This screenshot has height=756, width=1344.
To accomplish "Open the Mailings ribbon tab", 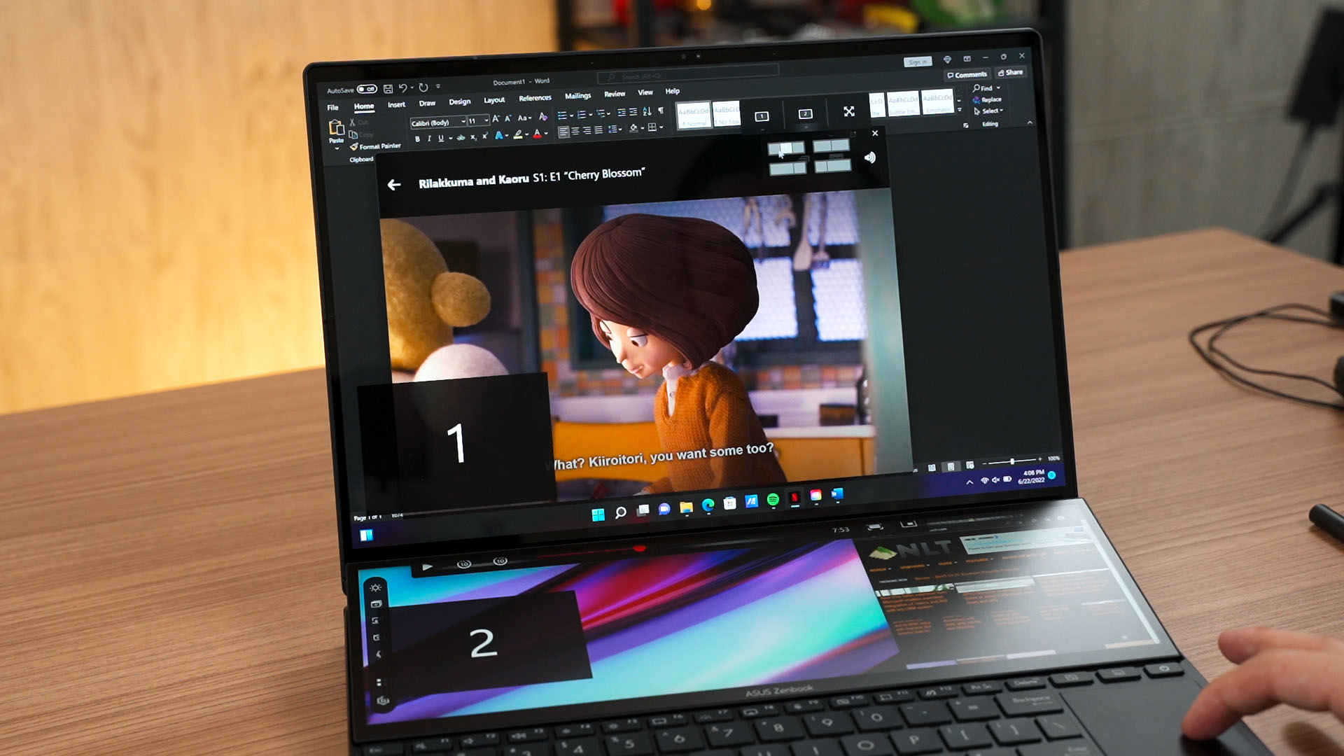I will point(577,96).
